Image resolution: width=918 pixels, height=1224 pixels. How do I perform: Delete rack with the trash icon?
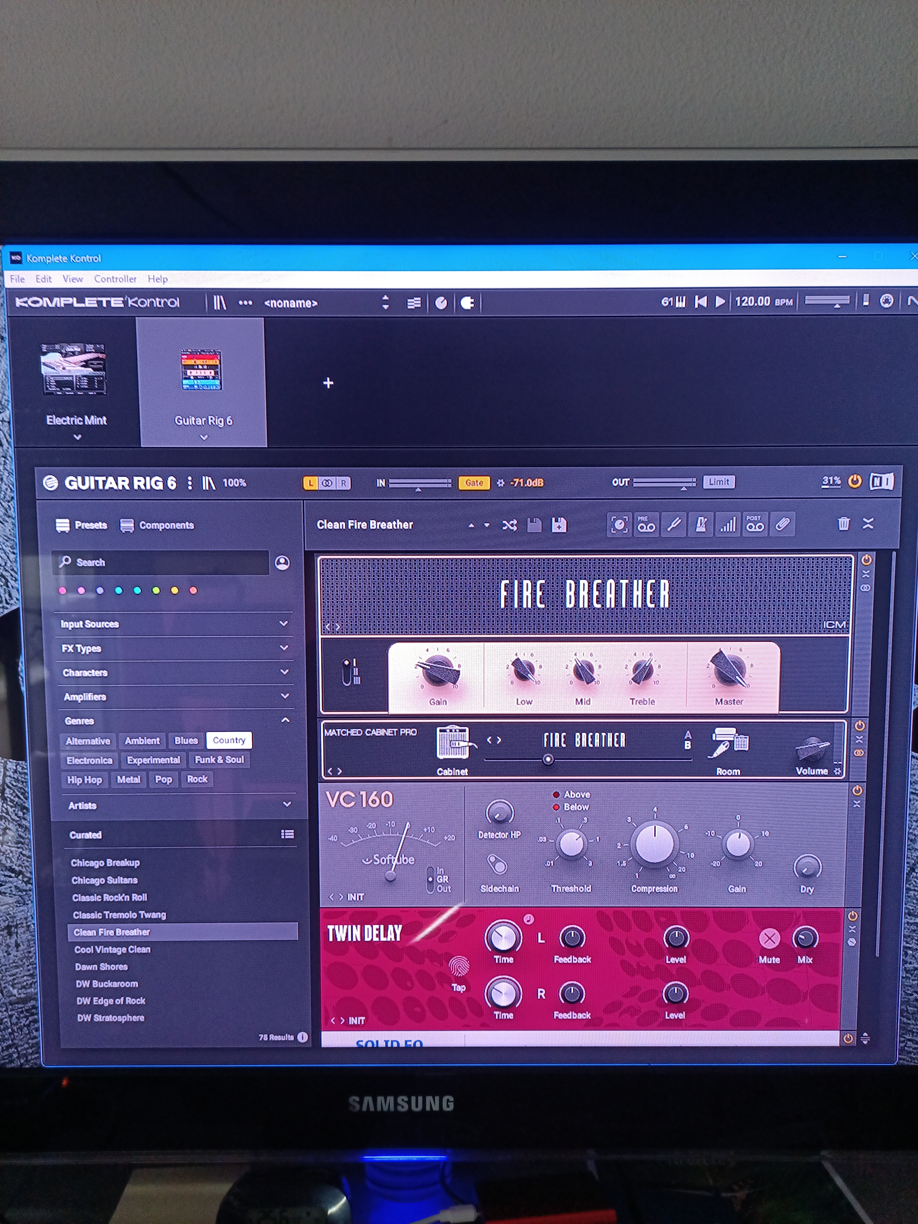843,524
